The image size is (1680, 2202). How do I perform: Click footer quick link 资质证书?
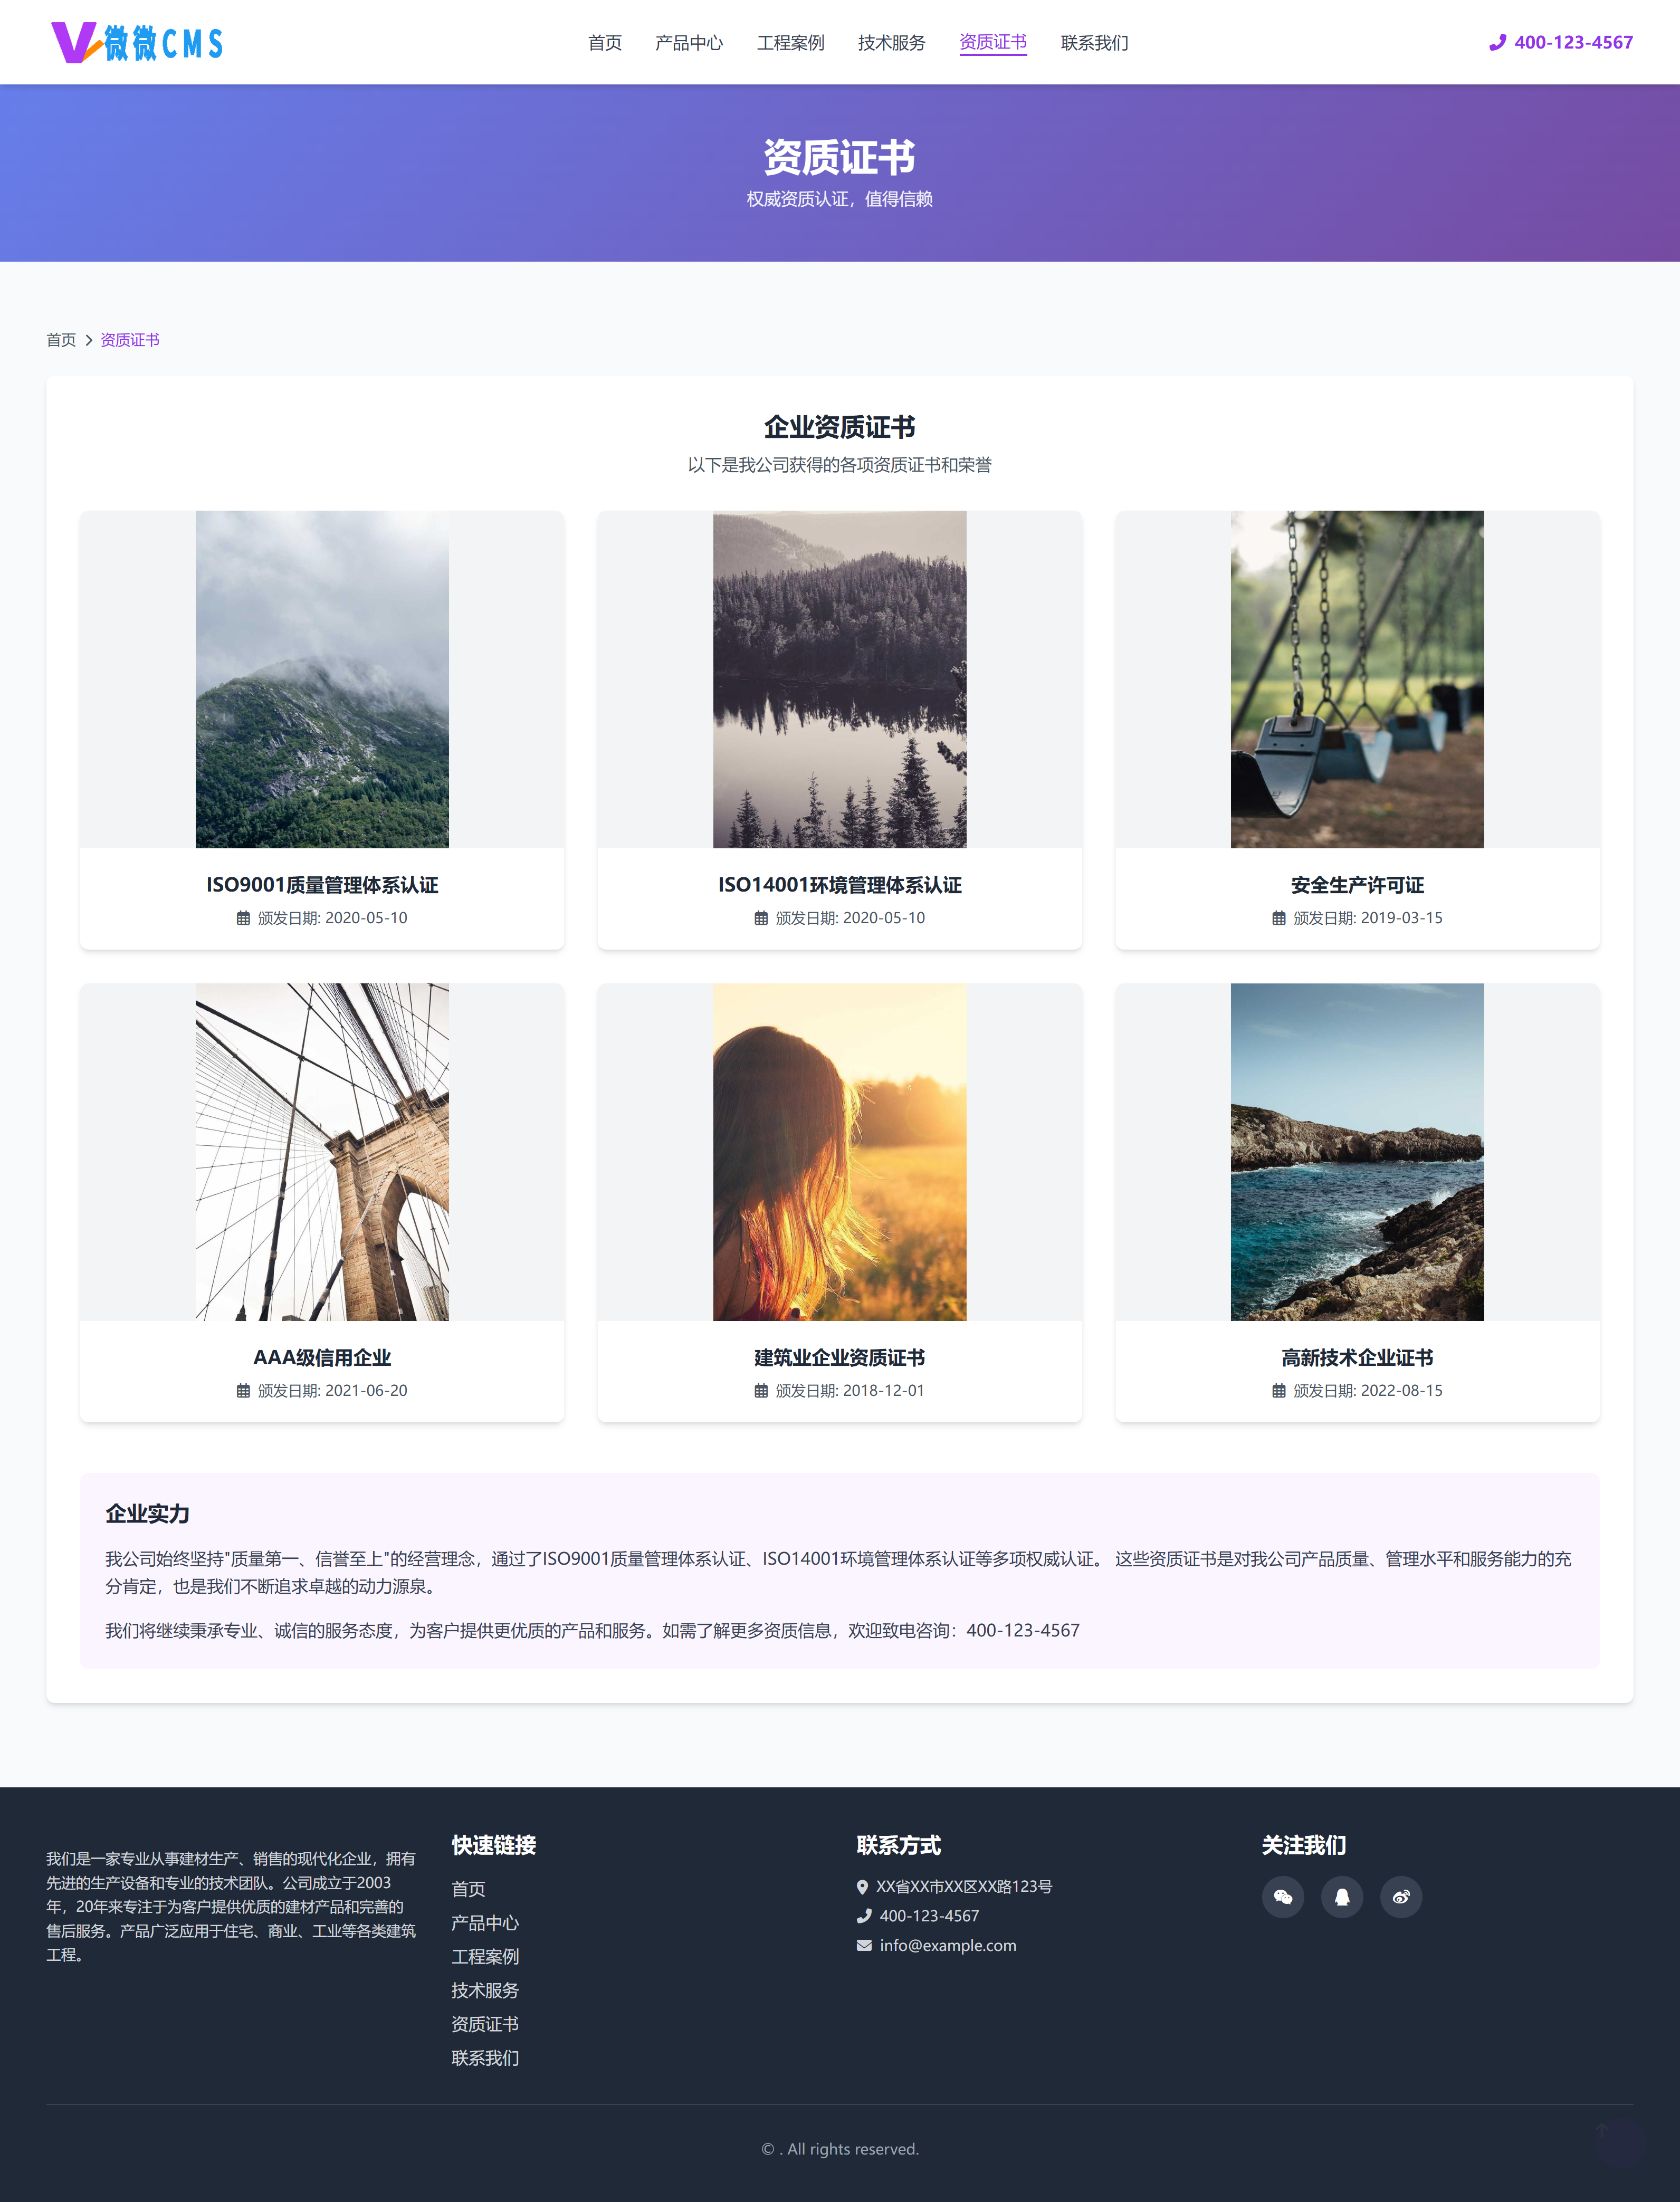[x=485, y=2024]
